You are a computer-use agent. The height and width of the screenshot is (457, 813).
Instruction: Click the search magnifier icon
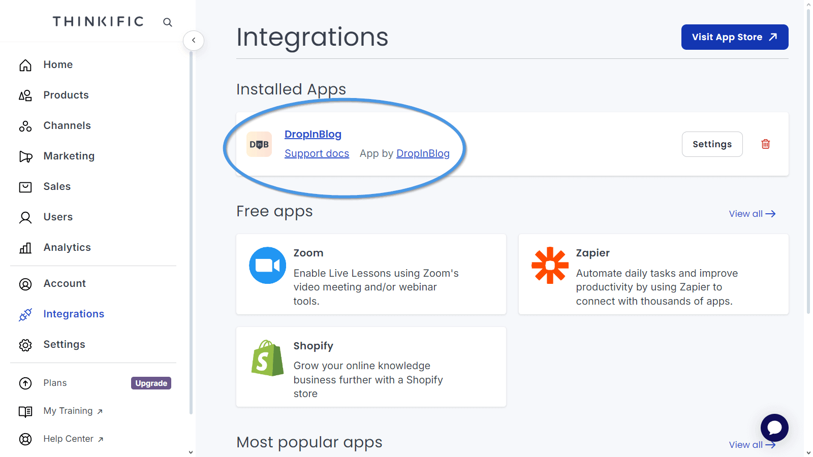click(168, 22)
